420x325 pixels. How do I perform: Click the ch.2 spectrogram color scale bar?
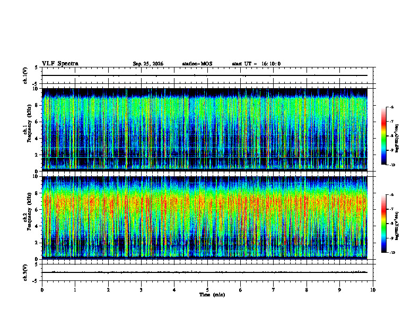pos(384,224)
